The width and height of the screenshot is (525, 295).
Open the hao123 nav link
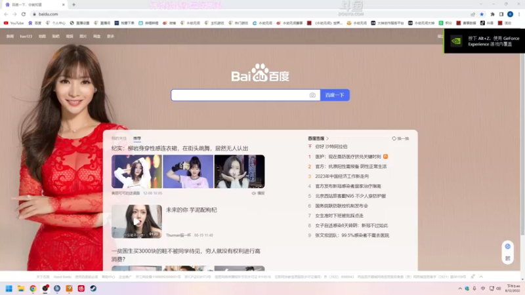point(26,36)
